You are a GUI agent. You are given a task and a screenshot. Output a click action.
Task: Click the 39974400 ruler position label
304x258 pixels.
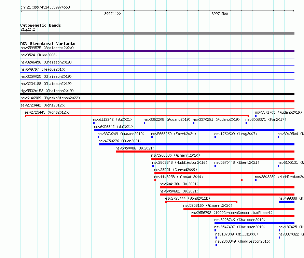pos(112,14)
